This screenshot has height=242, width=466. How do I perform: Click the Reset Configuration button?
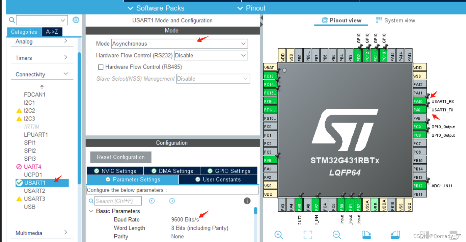[120, 157]
